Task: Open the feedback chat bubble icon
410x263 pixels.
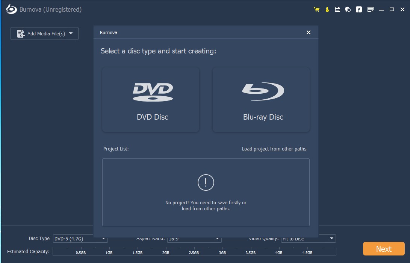Action: point(348,9)
